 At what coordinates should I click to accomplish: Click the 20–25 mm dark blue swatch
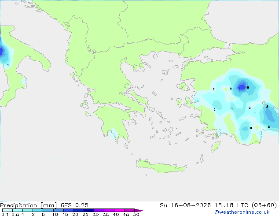pos(78,210)
